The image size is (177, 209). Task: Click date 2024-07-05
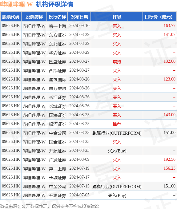79,195
